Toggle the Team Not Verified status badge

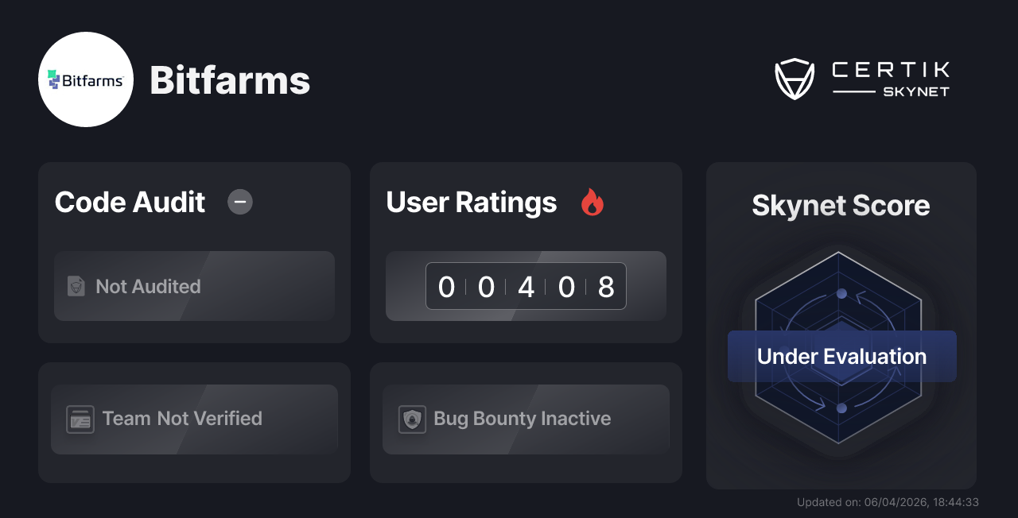[x=194, y=419]
